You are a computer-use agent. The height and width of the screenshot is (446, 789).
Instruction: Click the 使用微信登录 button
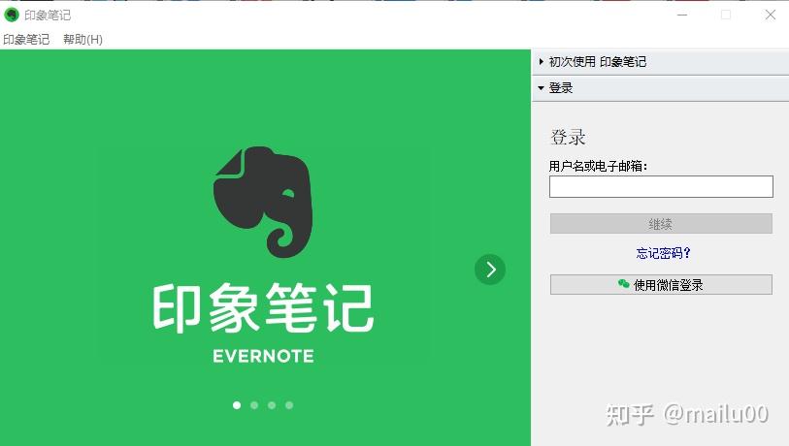[661, 285]
